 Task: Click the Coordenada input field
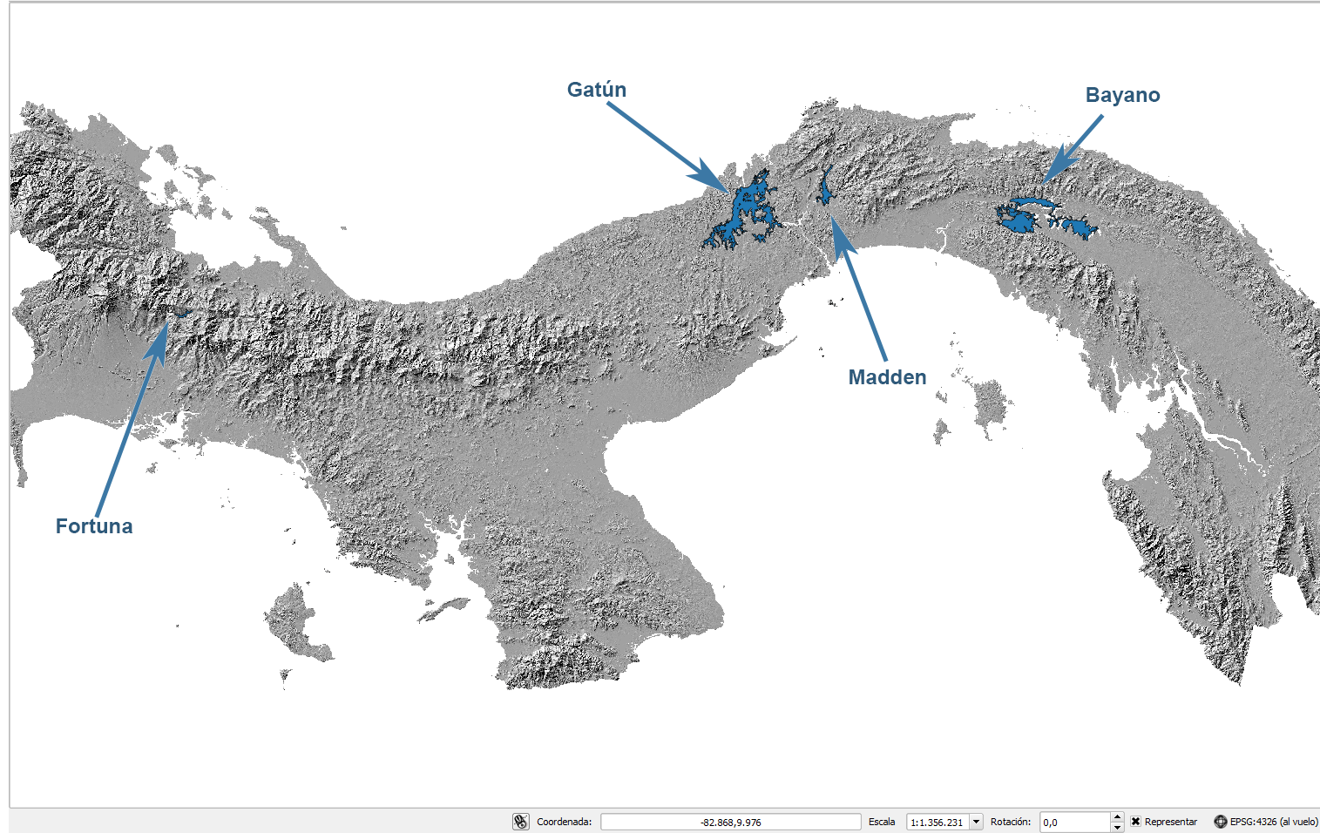(730, 821)
